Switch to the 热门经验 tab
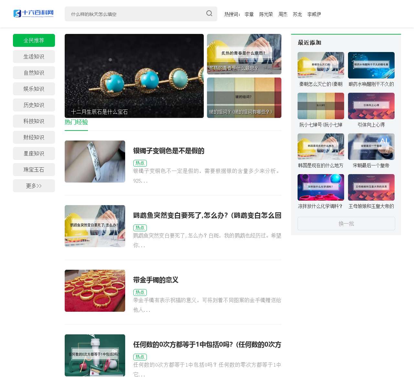 point(76,122)
